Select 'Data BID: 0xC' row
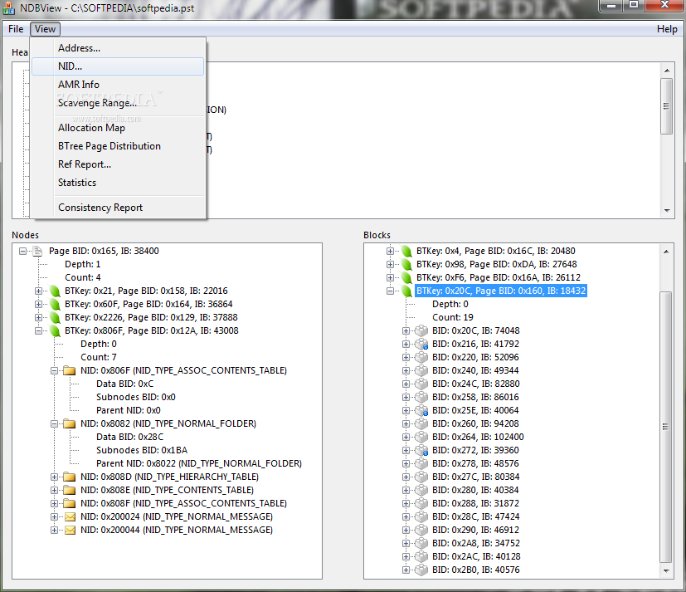 (x=125, y=384)
